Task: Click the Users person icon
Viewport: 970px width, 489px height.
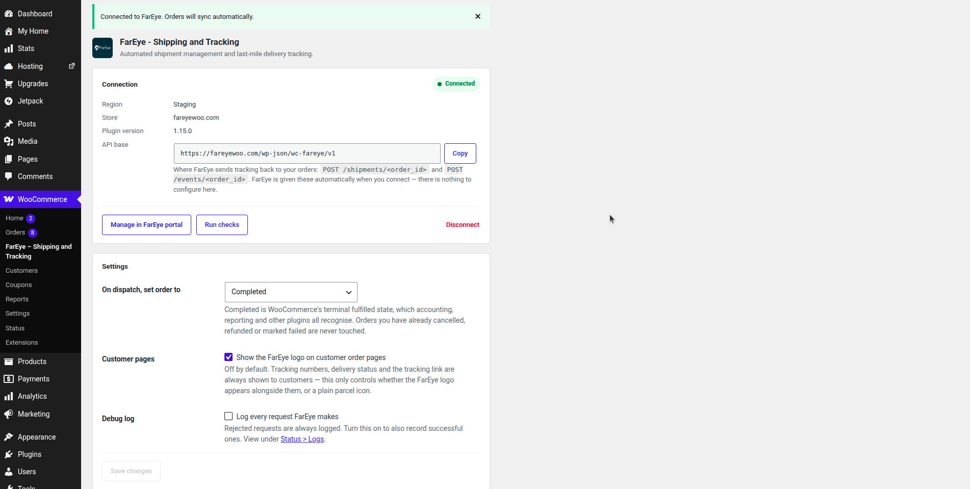Action: [x=9, y=472]
